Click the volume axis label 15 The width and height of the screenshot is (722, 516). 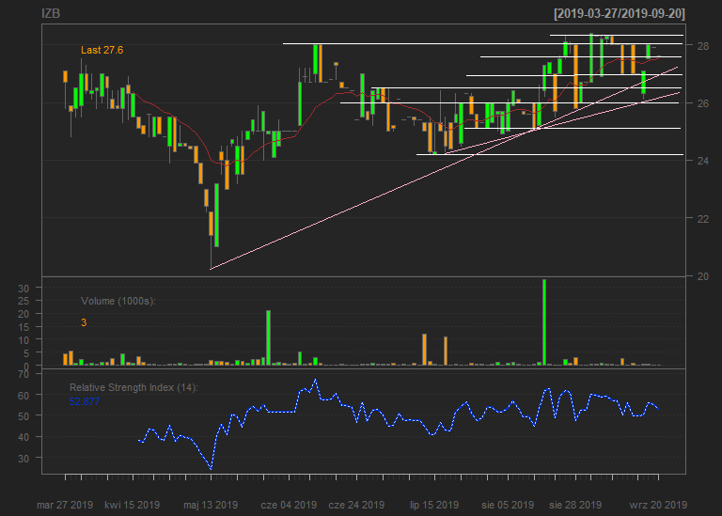pyautogui.click(x=24, y=327)
